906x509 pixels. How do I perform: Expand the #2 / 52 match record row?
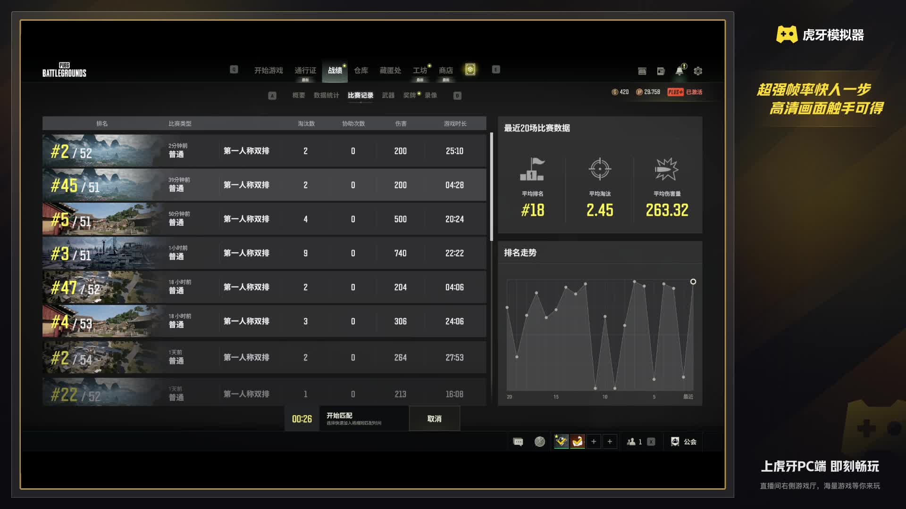click(x=264, y=151)
